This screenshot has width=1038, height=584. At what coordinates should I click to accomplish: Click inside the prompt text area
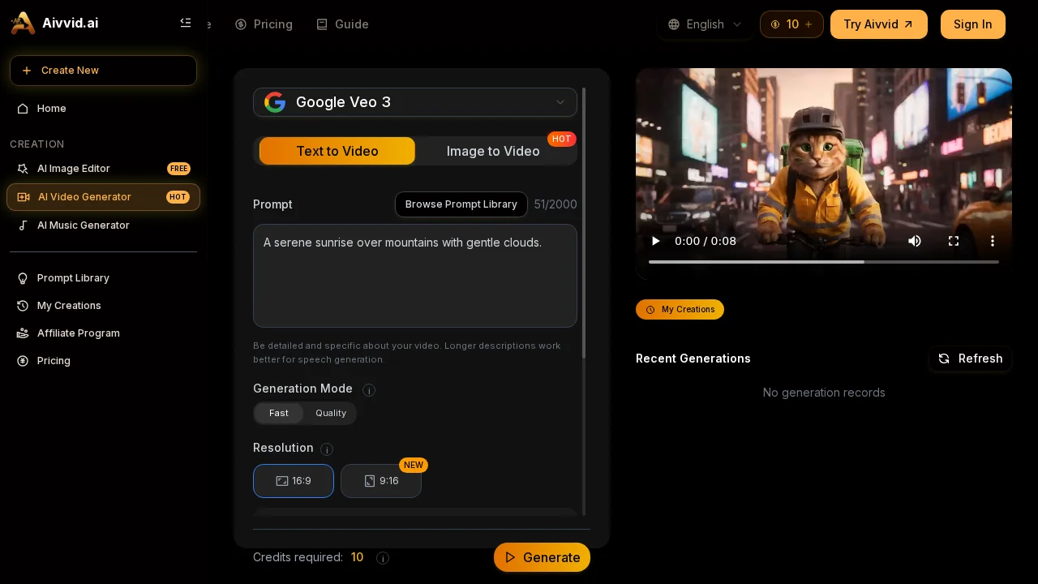(x=415, y=276)
